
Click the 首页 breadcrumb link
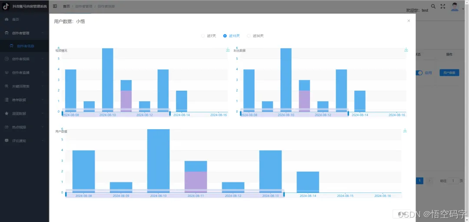pyautogui.click(x=66, y=6)
